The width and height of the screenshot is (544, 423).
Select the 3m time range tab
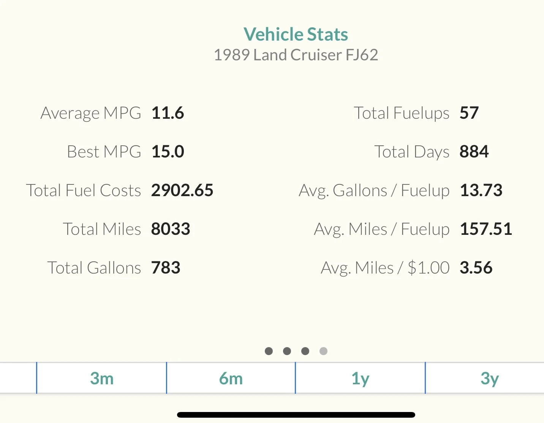(x=102, y=378)
